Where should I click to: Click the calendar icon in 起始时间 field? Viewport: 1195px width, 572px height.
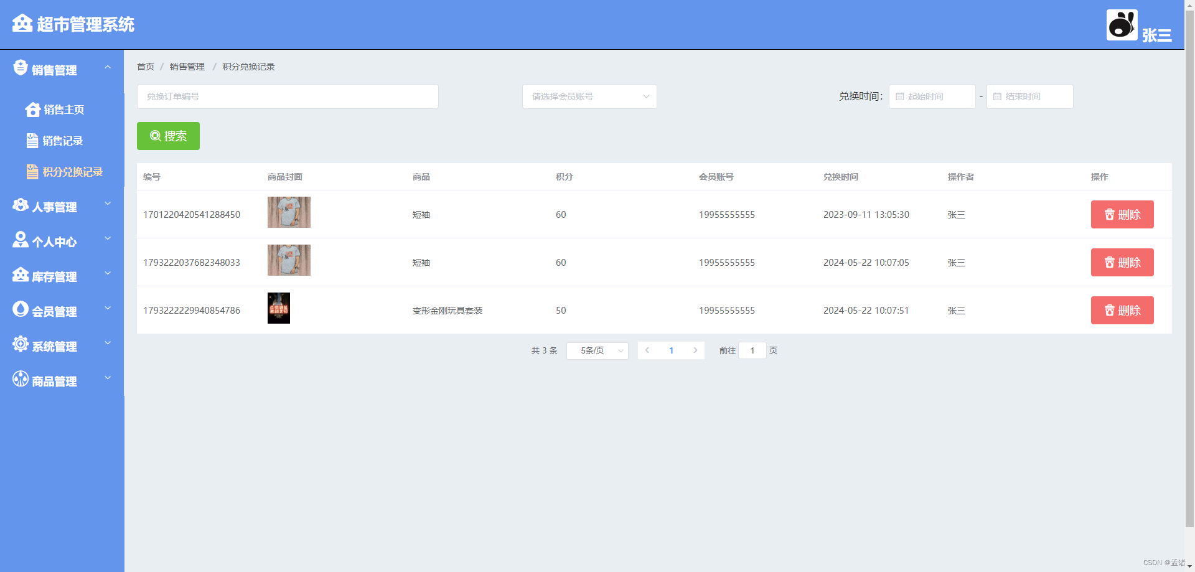tap(899, 96)
